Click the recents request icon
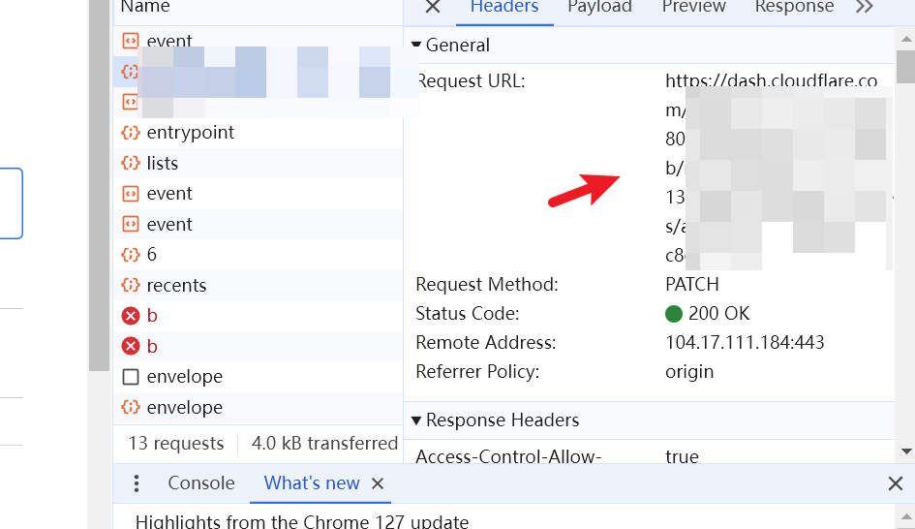The width and height of the screenshot is (915, 529). [x=131, y=285]
